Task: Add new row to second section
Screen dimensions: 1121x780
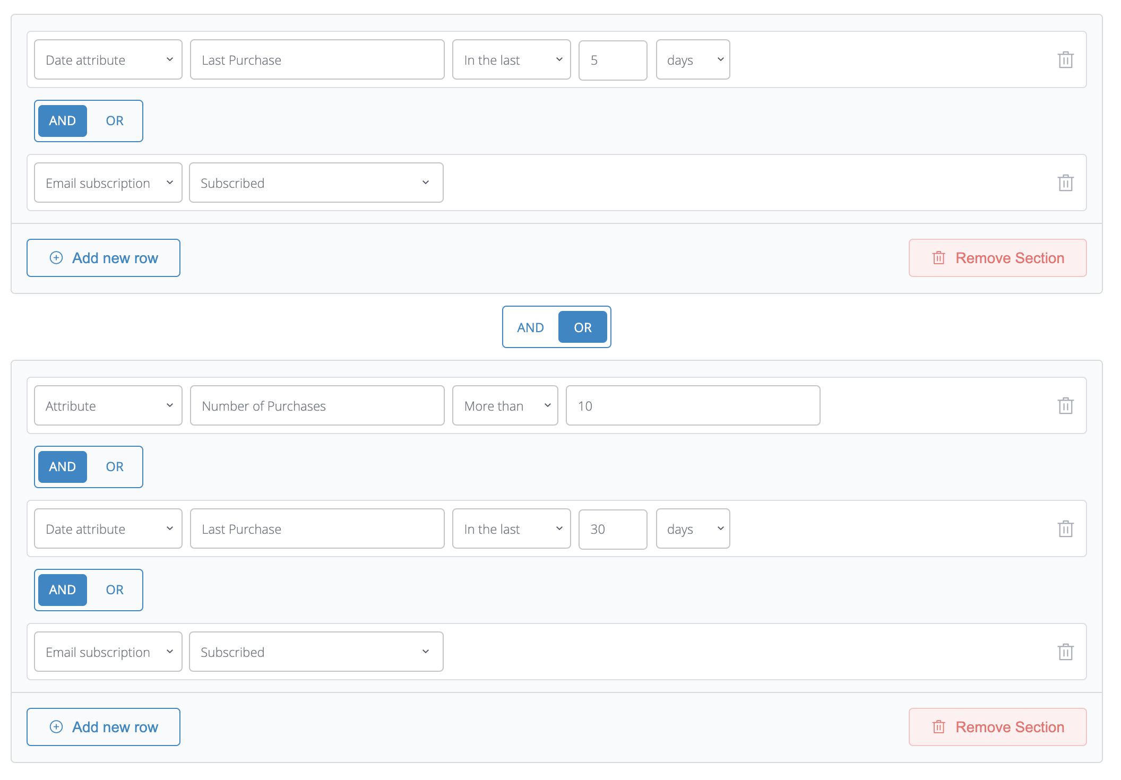Action: (104, 727)
